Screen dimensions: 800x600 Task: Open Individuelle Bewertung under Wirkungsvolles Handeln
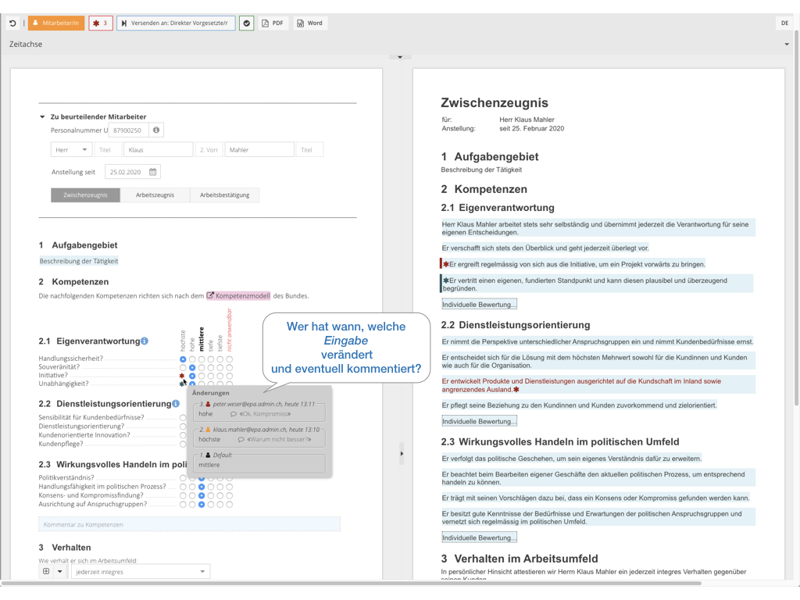[x=479, y=537]
